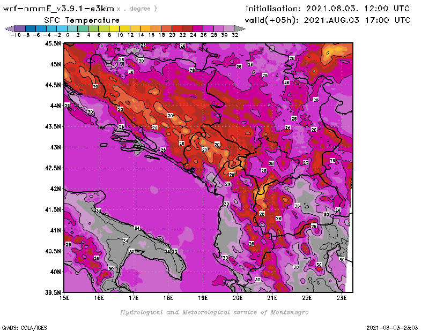Click the 18E longitude label
429x331 pixels.
168,298
